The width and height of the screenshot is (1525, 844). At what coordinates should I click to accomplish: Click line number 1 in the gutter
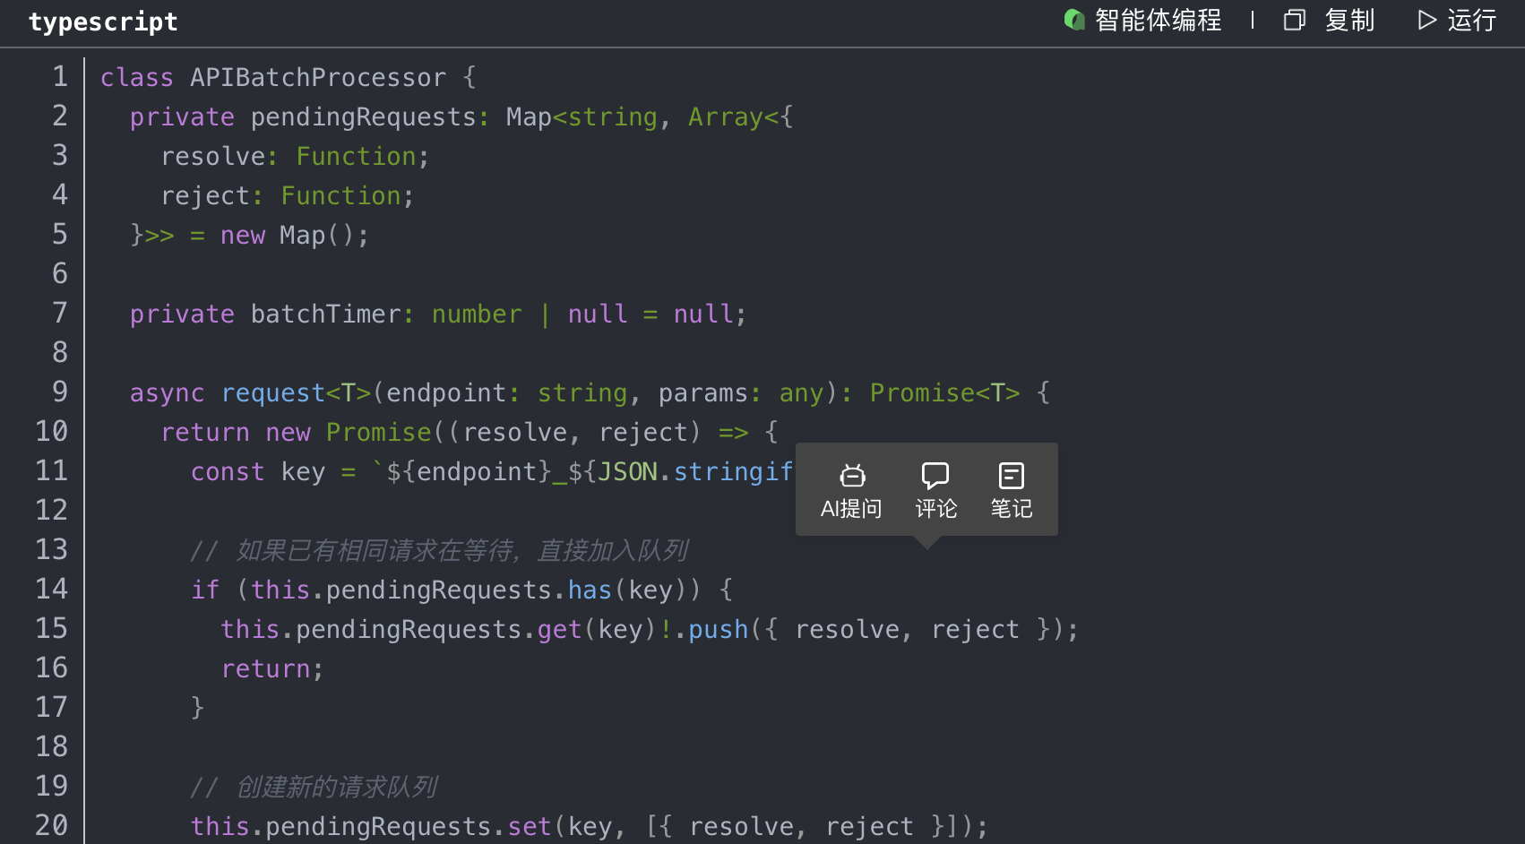pyautogui.click(x=59, y=77)
